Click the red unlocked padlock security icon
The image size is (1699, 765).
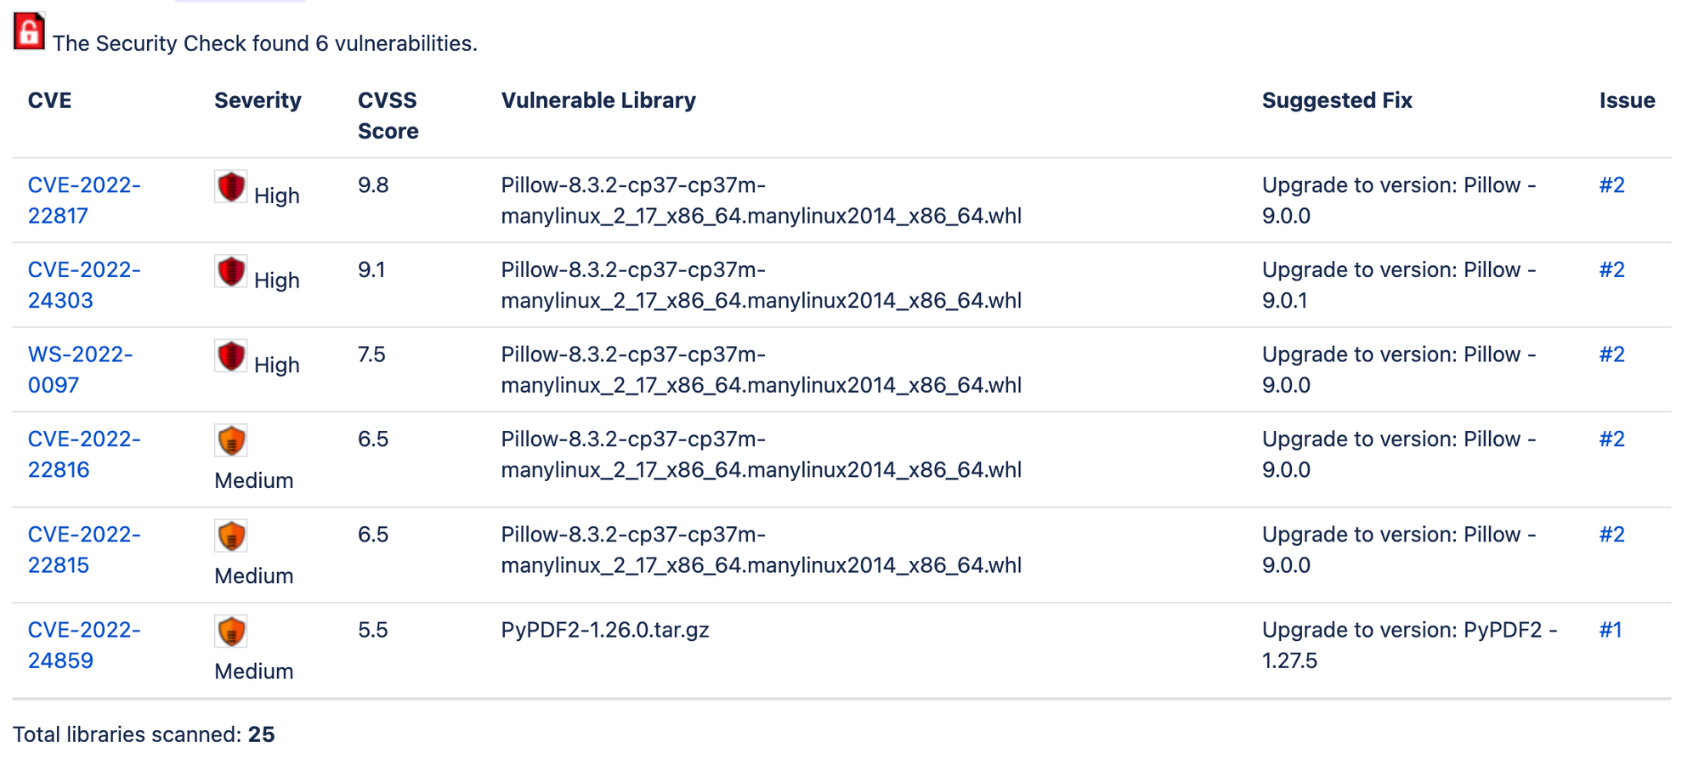[29, 32]
